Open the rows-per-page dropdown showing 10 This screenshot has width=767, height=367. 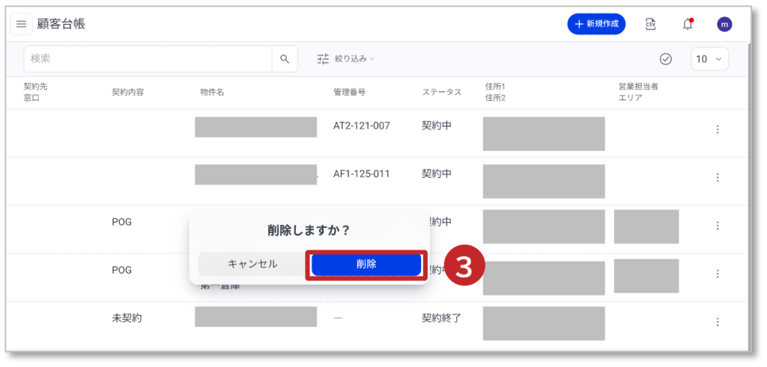coord(709,59)
